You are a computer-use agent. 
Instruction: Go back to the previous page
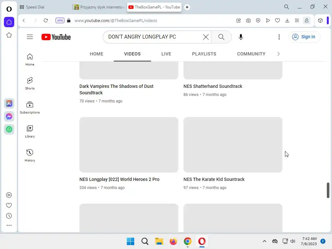pyautogui.click(x=24, y=20)
